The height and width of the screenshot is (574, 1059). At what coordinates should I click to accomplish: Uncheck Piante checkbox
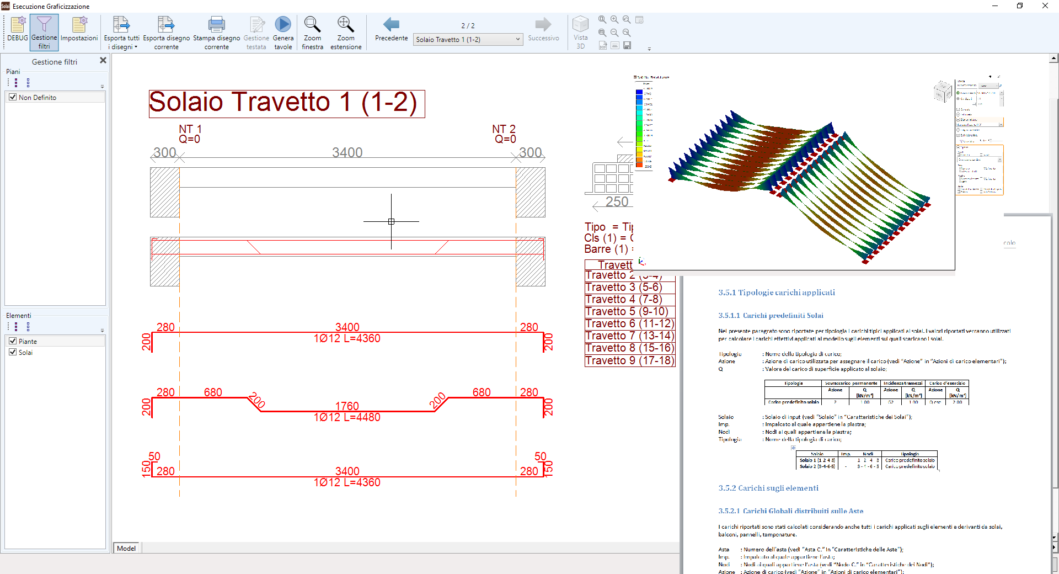[x=13, y=341]
